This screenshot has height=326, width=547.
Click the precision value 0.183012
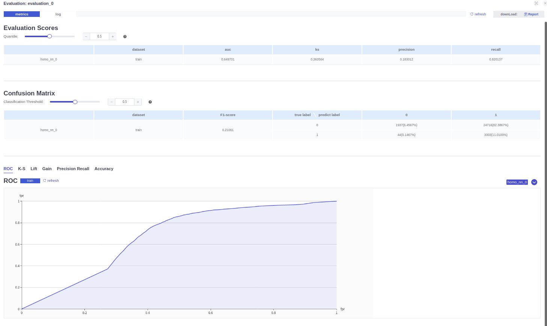pos(407,59)
